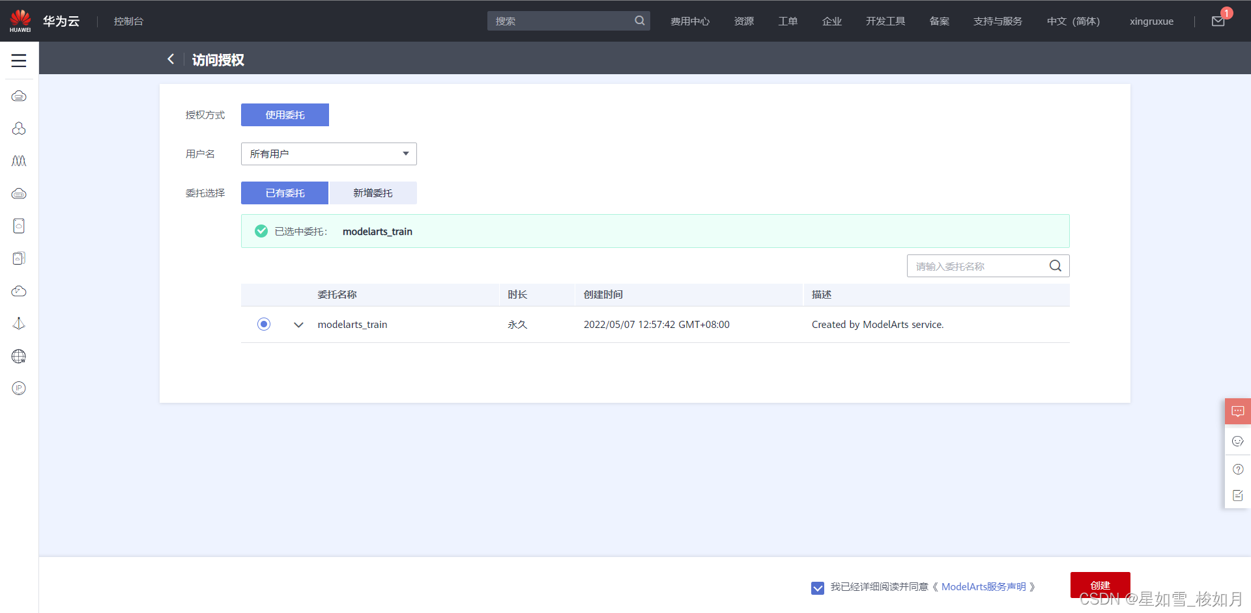Toggle the ModelArts service agreement checkbox
This screenshot has height=613, width=1251.
(x=818, y=588)
